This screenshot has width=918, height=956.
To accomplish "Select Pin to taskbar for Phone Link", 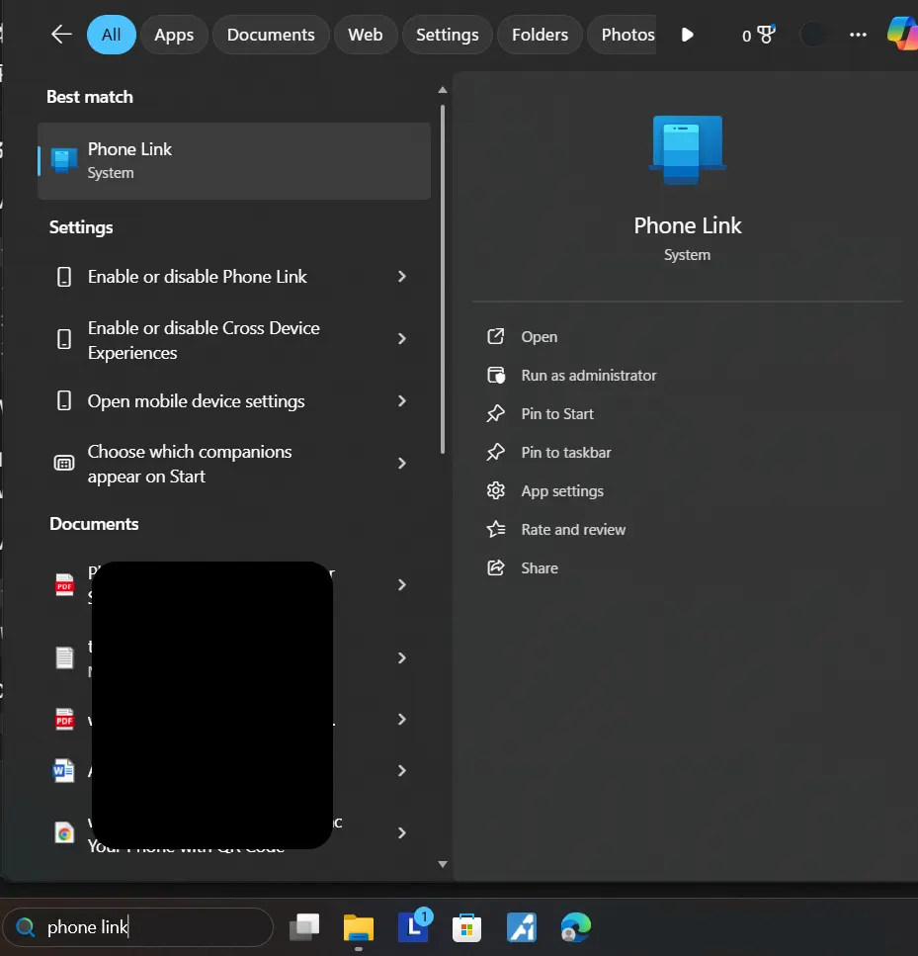I will pos(568,452).
